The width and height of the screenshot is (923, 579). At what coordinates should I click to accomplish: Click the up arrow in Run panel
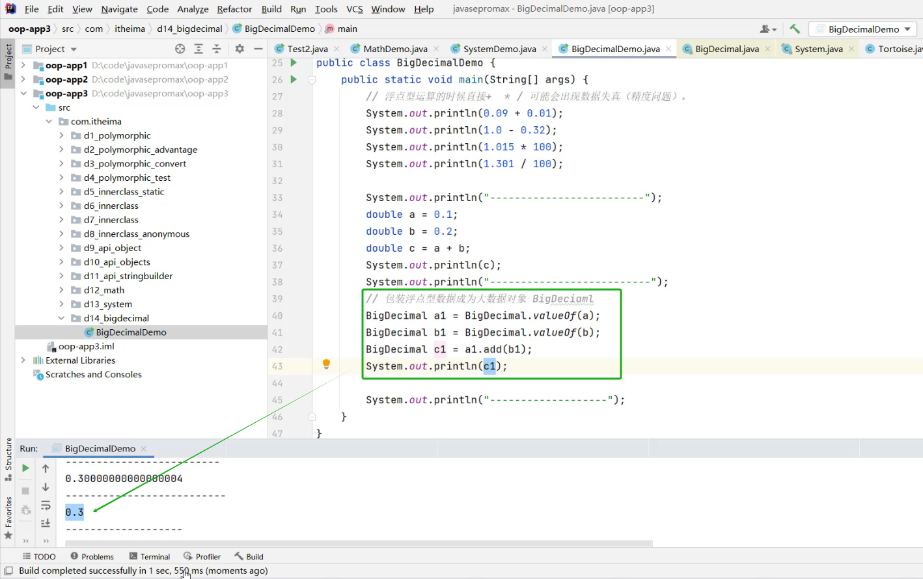point(46,468)
